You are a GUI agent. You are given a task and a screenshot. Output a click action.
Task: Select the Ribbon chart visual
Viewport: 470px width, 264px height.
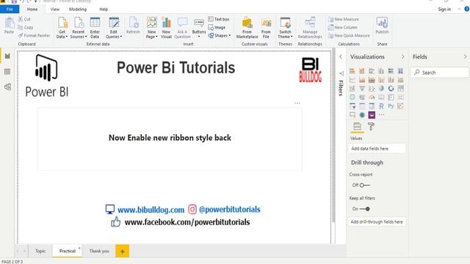(x=400, y=80)
